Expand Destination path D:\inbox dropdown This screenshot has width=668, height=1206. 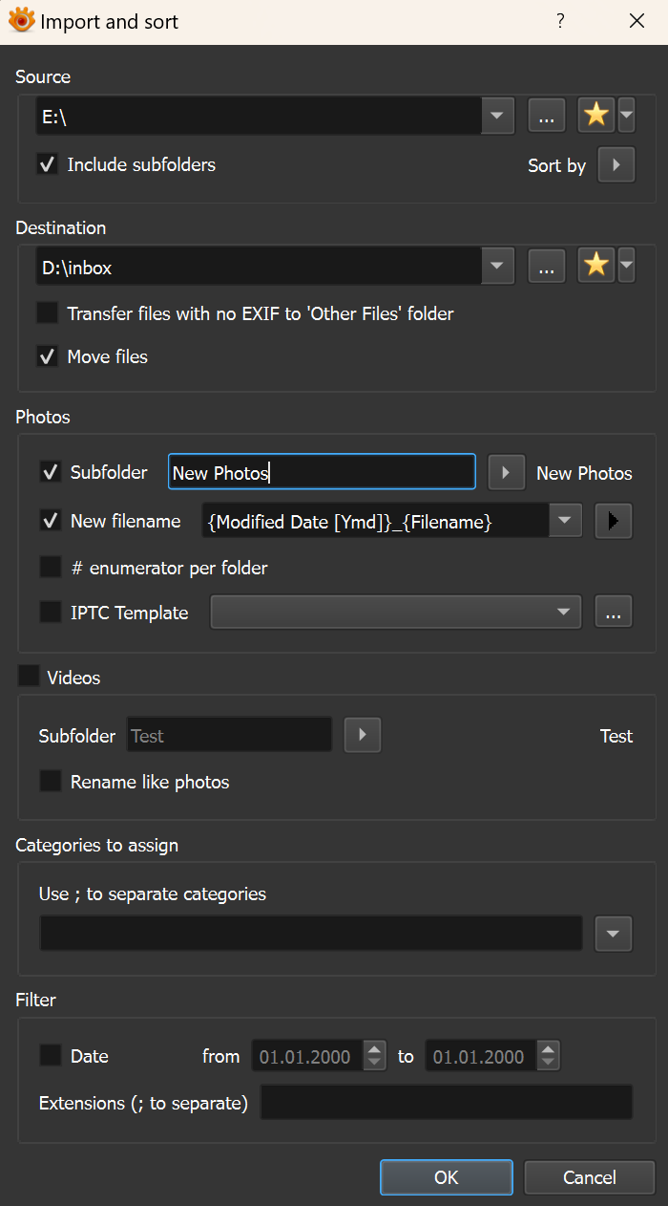click(497, 267)
